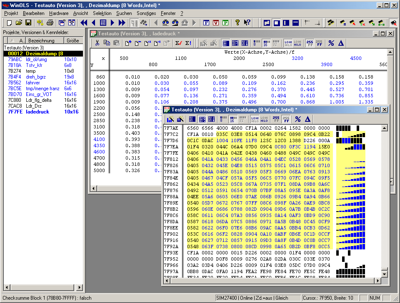
Task: Save the project with the floppy disk icon
Action: [x=28, y=23]
